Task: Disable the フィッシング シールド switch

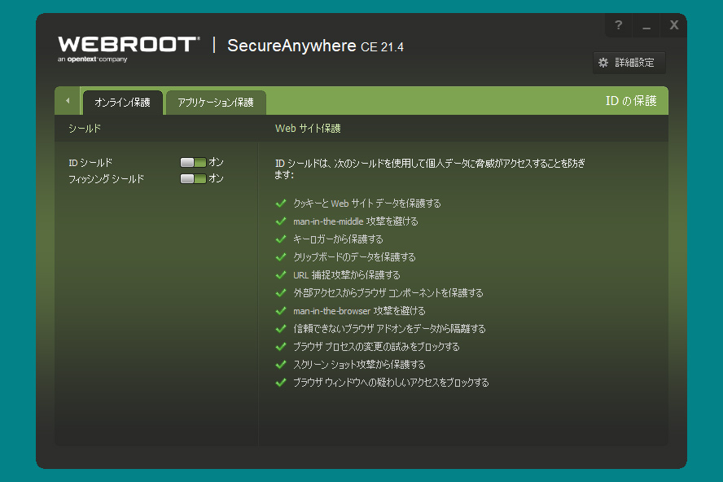Action: [193, 179]
